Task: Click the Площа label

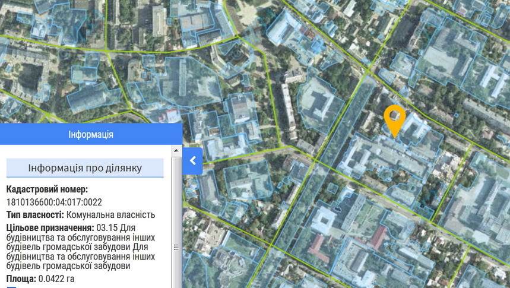Action: (21, 278)
